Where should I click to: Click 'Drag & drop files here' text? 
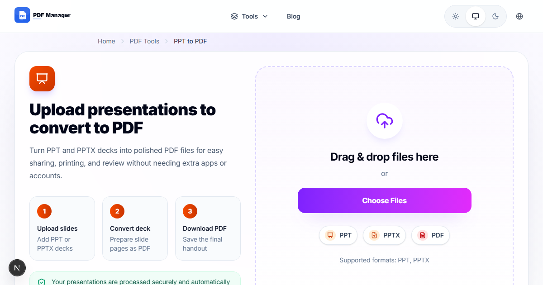tap(385, 157)
